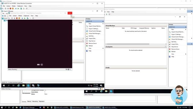
Task: Click the Ctrl+Alt+Delete icon in the nested VM toolbar
Action: click(9, 18)
